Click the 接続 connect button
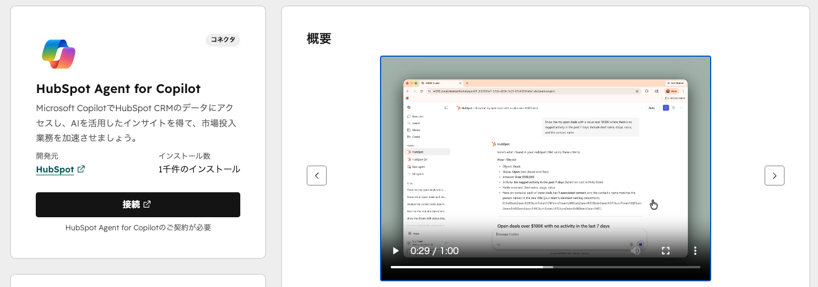This screenshot has width=818, height=287. pos(138,205)
